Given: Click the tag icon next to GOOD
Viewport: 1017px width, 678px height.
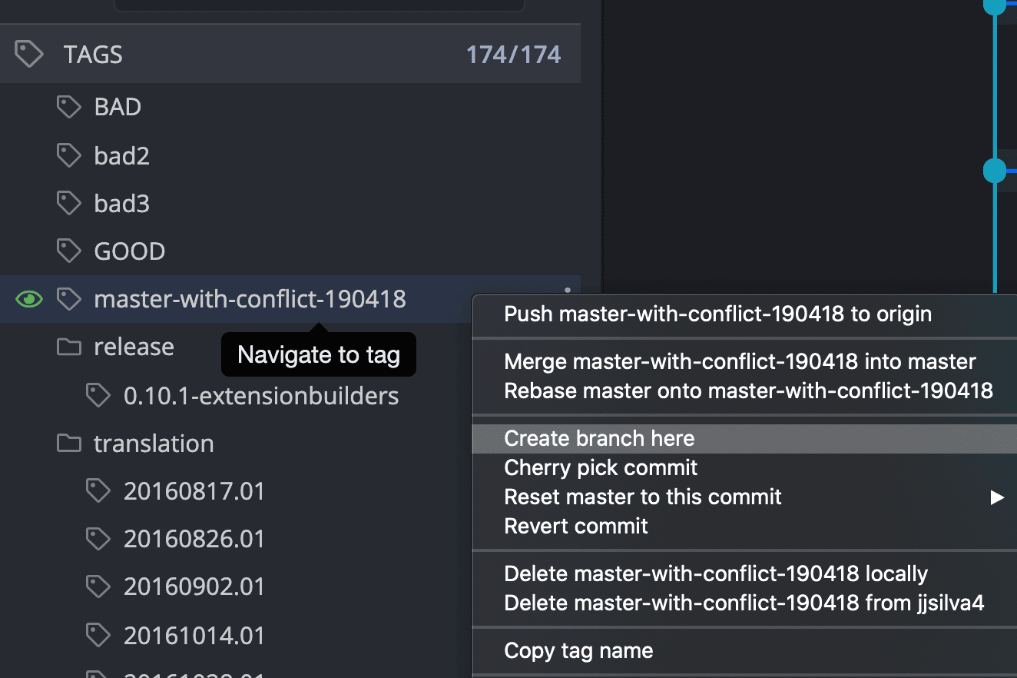Looking at the screenshot, I should [x=68, y=251].
